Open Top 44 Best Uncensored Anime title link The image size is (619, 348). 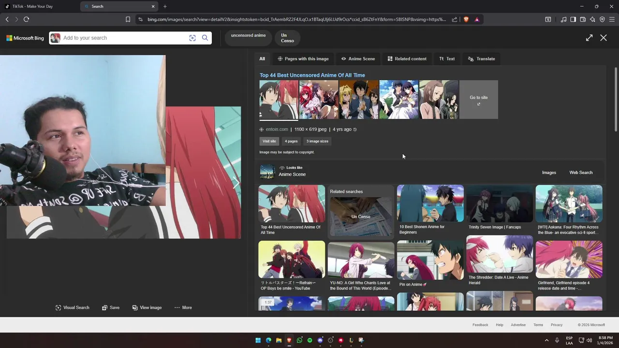[x=312, y=75]
